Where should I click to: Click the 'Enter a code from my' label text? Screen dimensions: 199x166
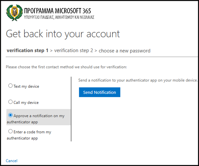click(32, 132)
